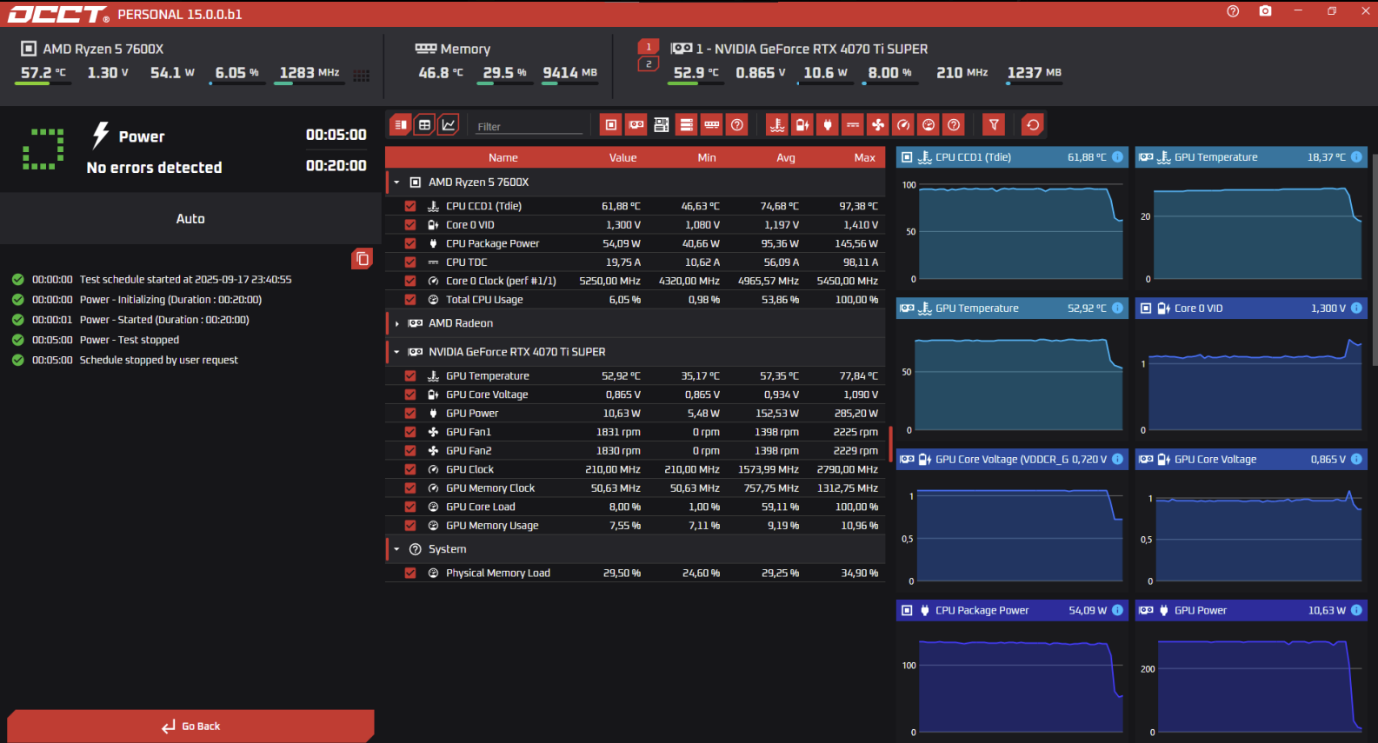Open info for CPU Package Power graph
The height and width of the screenshot is (743, 1378).
click(x=1117, y=610)
